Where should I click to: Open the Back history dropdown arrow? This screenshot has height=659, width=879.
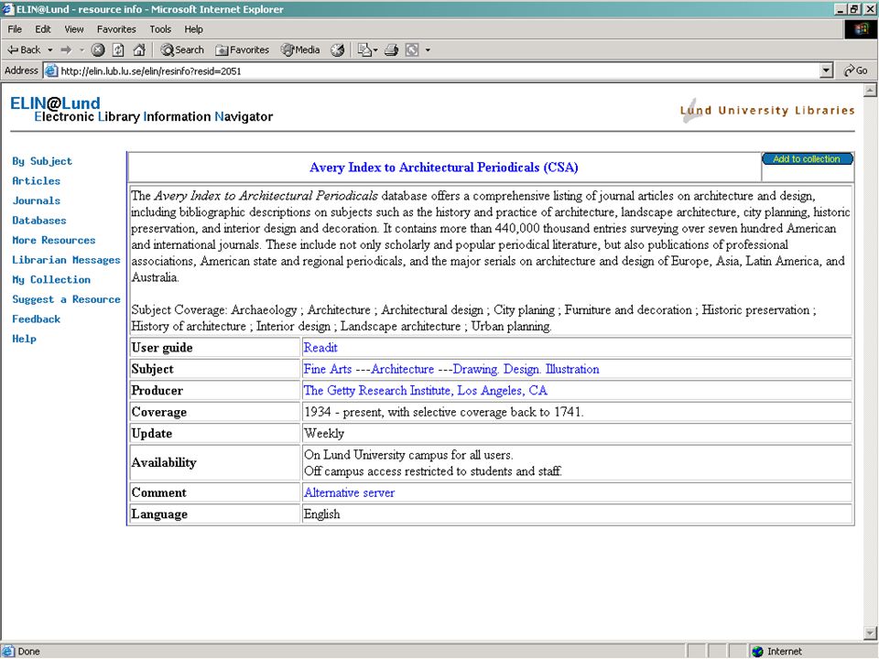pyautogui.click(x=49, y=49)
